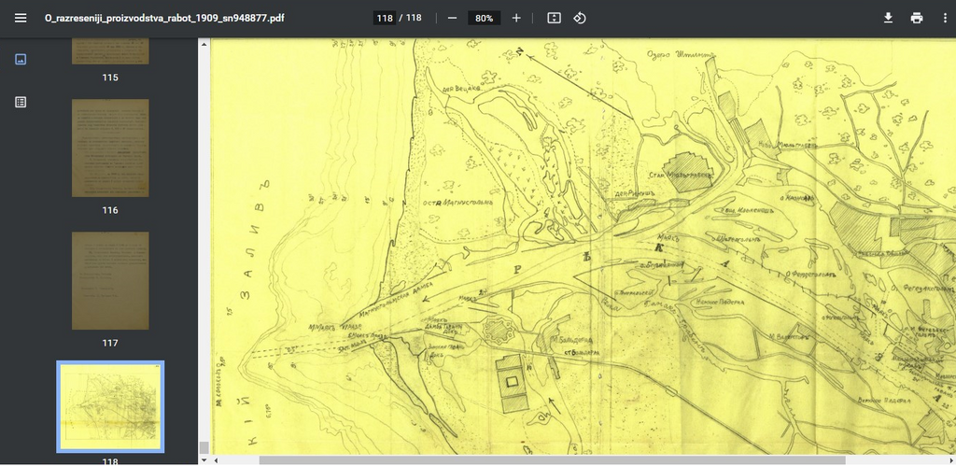
Task: Show the document outline view
Action: pyautogui.click(x=21, y=102)
